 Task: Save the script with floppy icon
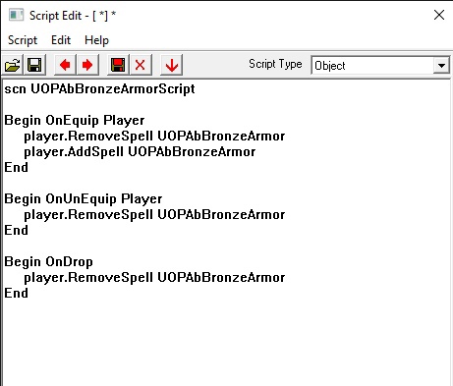(34, 65)
